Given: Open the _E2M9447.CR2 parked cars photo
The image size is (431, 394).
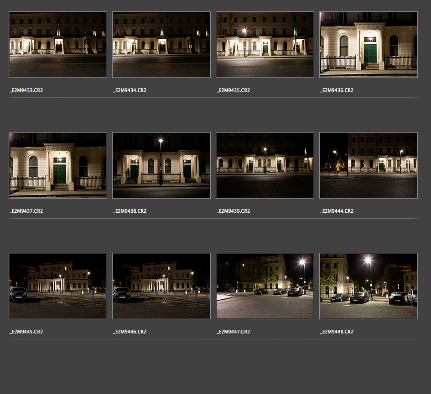Looking at the screenshot, I should 265,286.
